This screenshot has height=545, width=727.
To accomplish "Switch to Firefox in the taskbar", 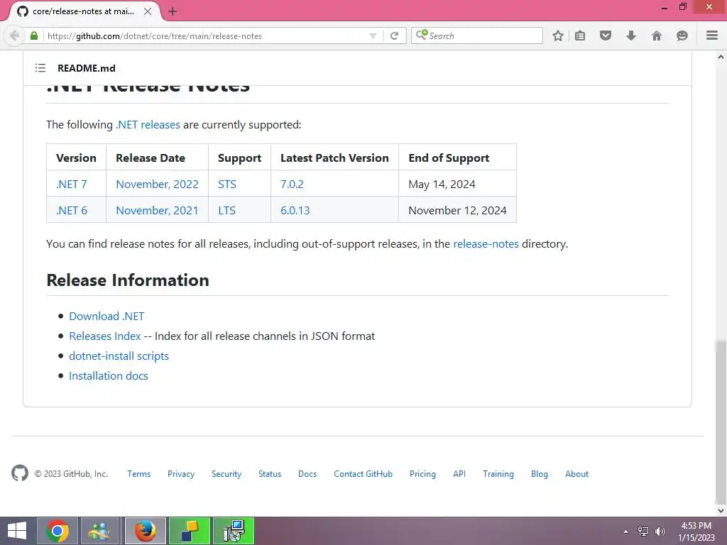I will [x=145, y=531].
